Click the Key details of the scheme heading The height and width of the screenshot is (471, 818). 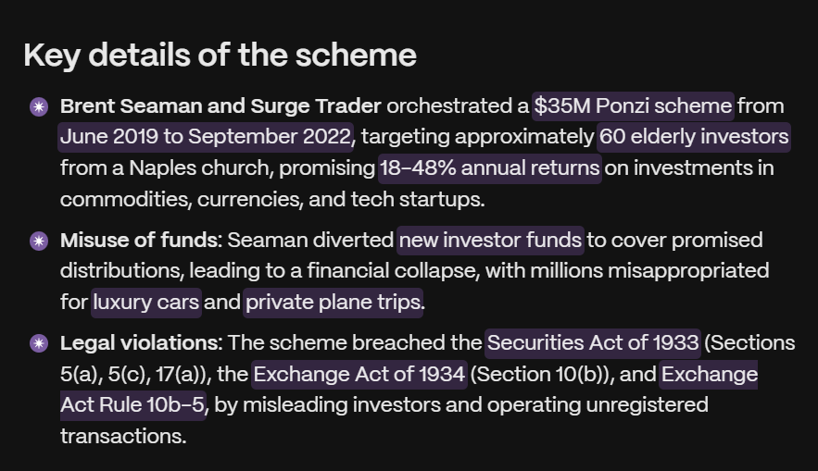220,56
